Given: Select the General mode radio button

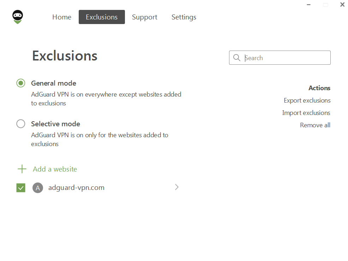Looking at the screenshot, I should tap(20, 83).
